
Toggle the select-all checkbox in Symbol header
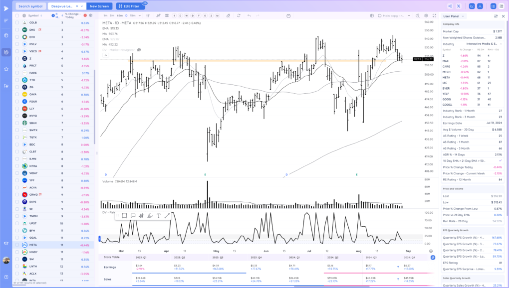point(17,15)
